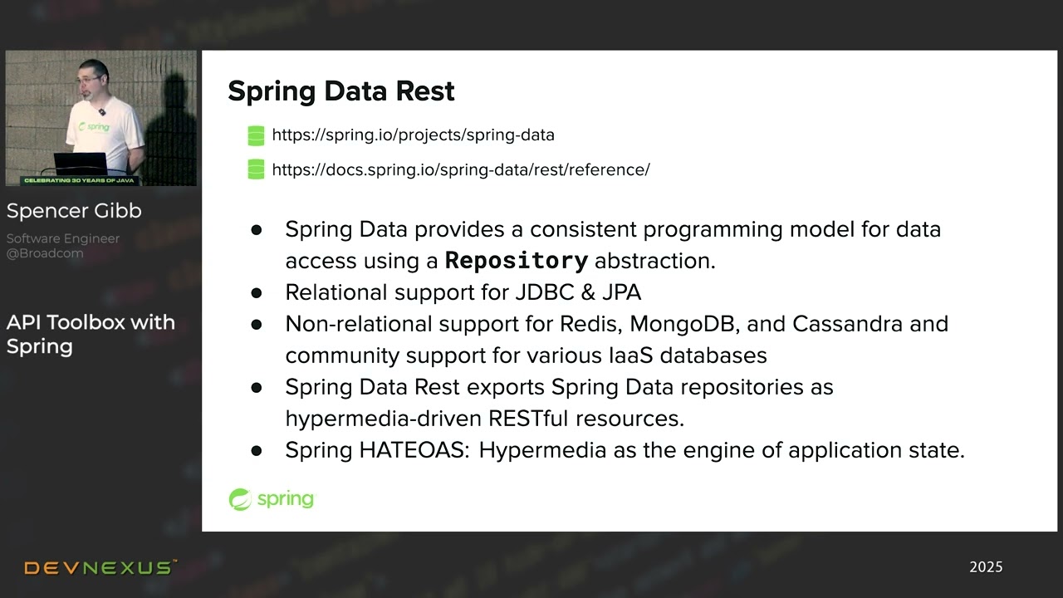Viewport: 1063px width, 598px height.
Task: Click 'hypermedia-driven RESTful resources.' line
Action: 484,419
